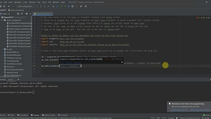
Task: Click 'Don't show this at startup' link
Action: coord(200,110)
